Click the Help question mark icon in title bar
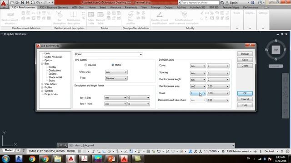The height and width of the screenshot is (163, 291). (x=260, y=3)
